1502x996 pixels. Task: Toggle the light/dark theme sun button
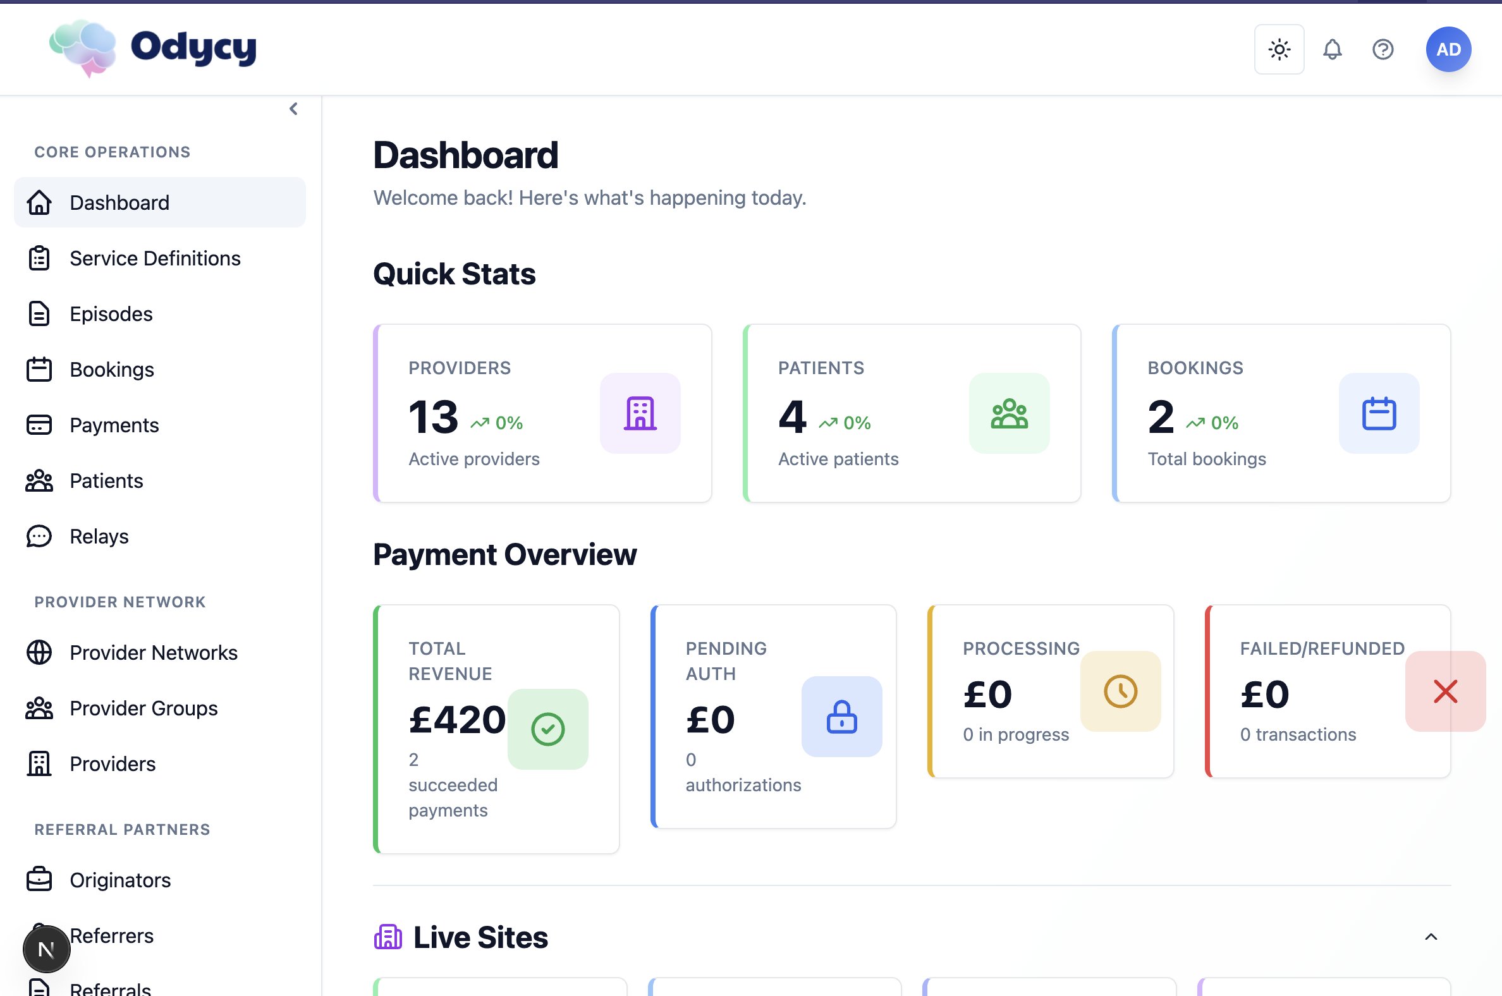click(x=1278, y=49)
